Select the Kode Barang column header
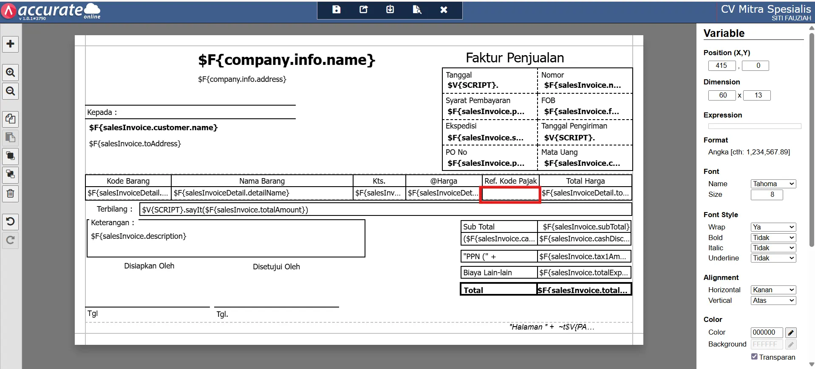Viewport: 815px width, 369px height. click(128, 181)
